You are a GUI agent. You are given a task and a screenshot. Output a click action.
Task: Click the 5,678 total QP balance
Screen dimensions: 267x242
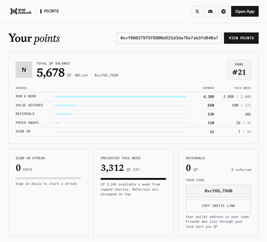click(51, 73)
